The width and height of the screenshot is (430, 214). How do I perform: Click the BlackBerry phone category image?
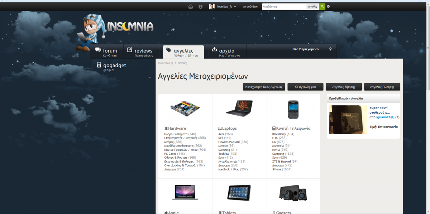(x=293, y=109)
